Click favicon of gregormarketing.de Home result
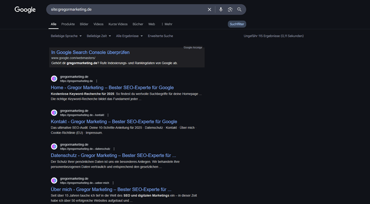The image size is (370, 204). click(x=54, y=78)
